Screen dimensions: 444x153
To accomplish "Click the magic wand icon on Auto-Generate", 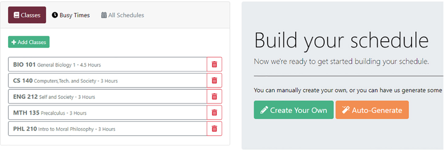I will coord(346,110).
